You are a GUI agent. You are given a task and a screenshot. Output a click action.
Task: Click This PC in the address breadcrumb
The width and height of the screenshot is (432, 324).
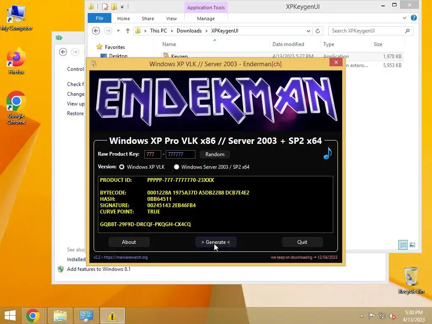159,31
